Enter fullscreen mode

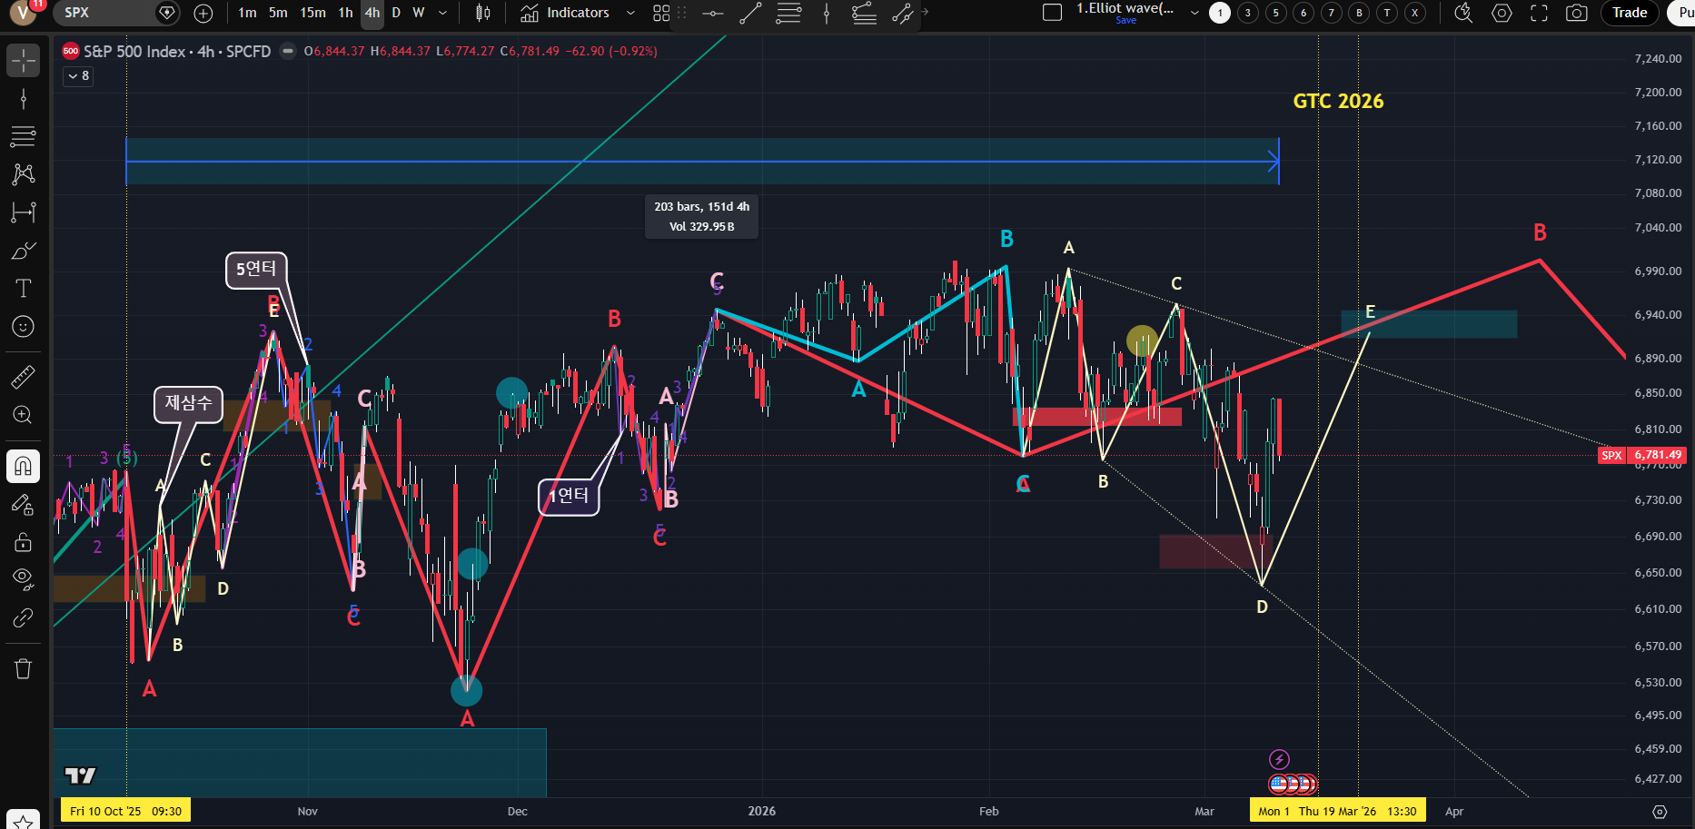(x=1539, y=13)
